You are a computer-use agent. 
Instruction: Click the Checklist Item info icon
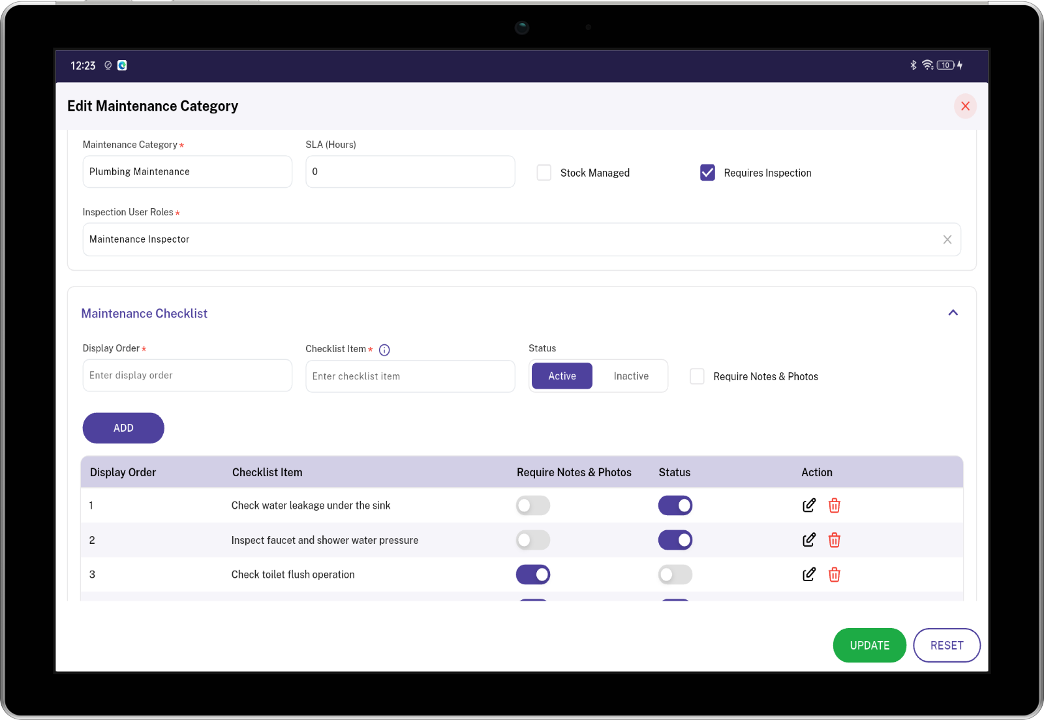(x=384, y=350)
